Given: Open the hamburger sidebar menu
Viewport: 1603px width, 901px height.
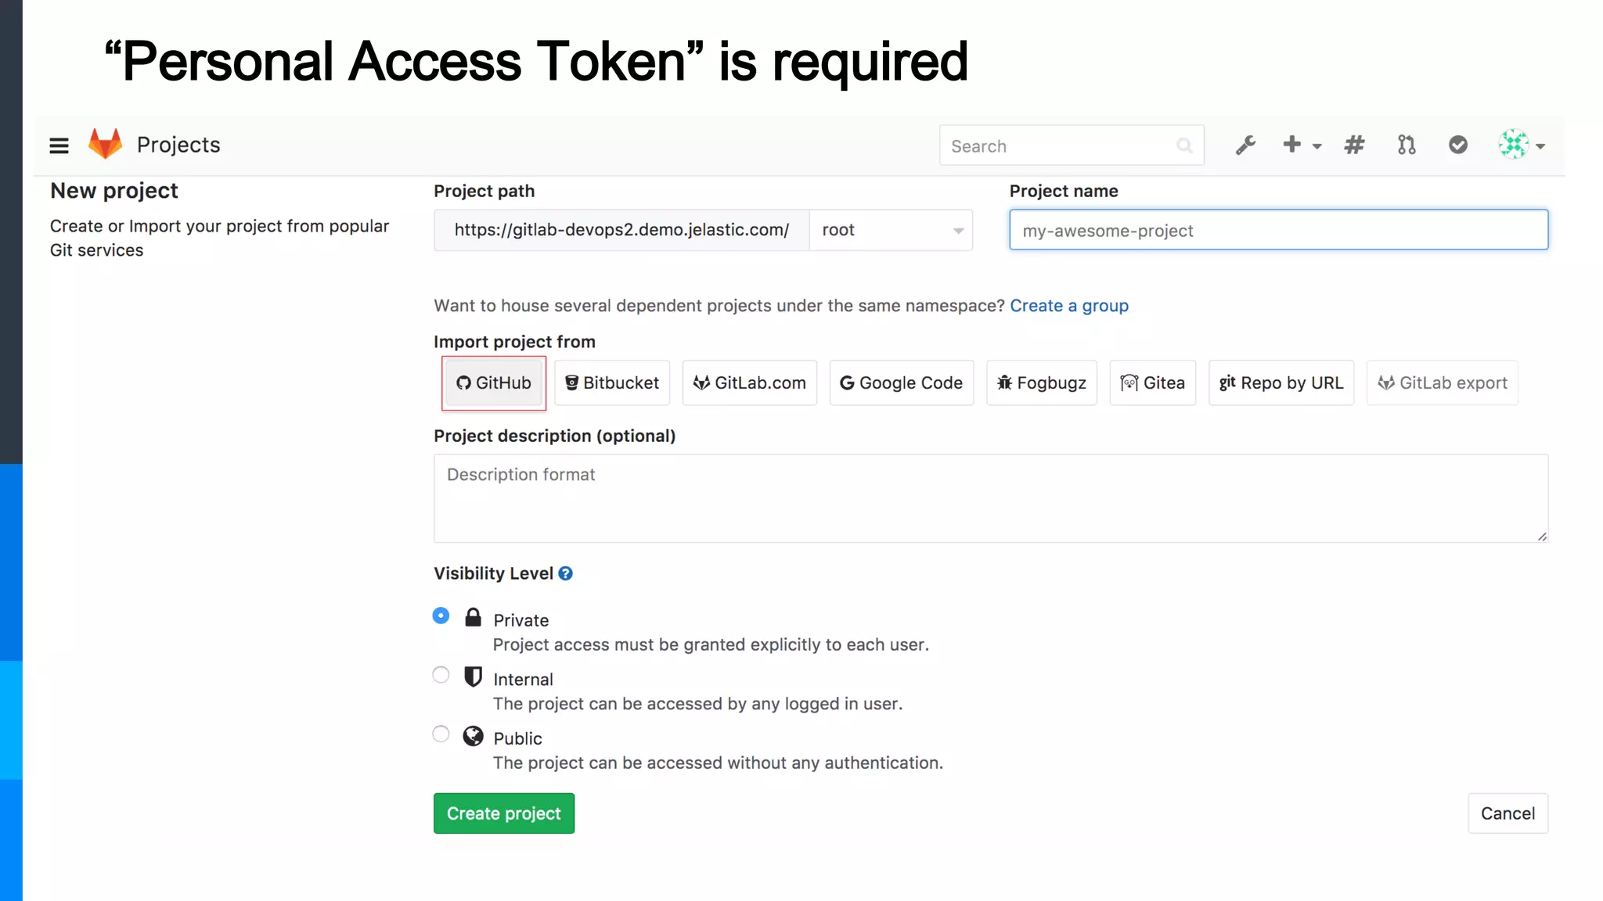Looking at the screenshot, I should tap(59, 145).
